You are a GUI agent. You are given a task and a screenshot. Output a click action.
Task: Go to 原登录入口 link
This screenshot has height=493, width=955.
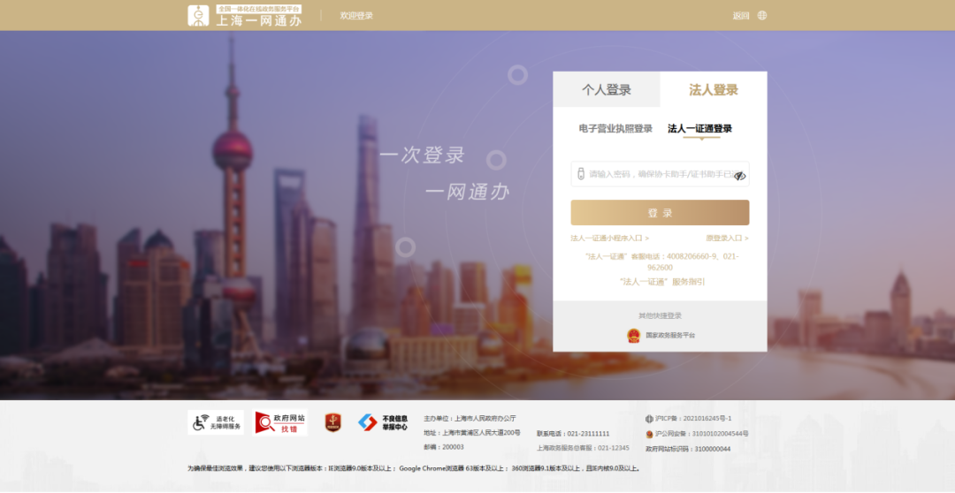(727, 239)
